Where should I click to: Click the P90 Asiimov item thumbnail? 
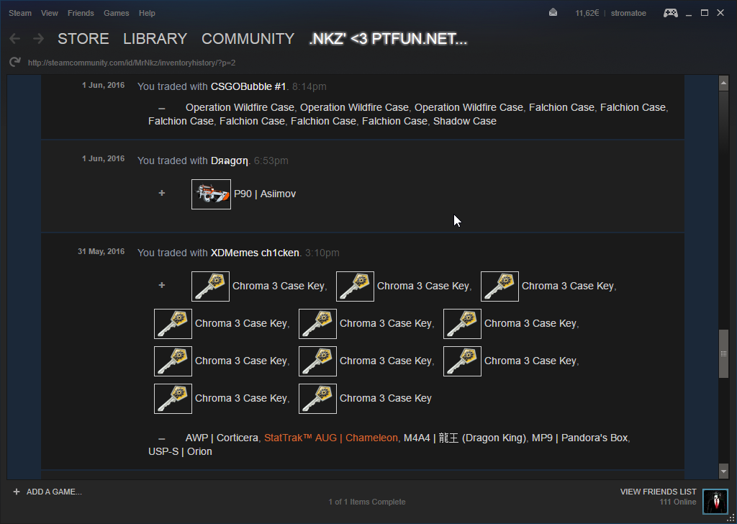[x=211, y=194]
